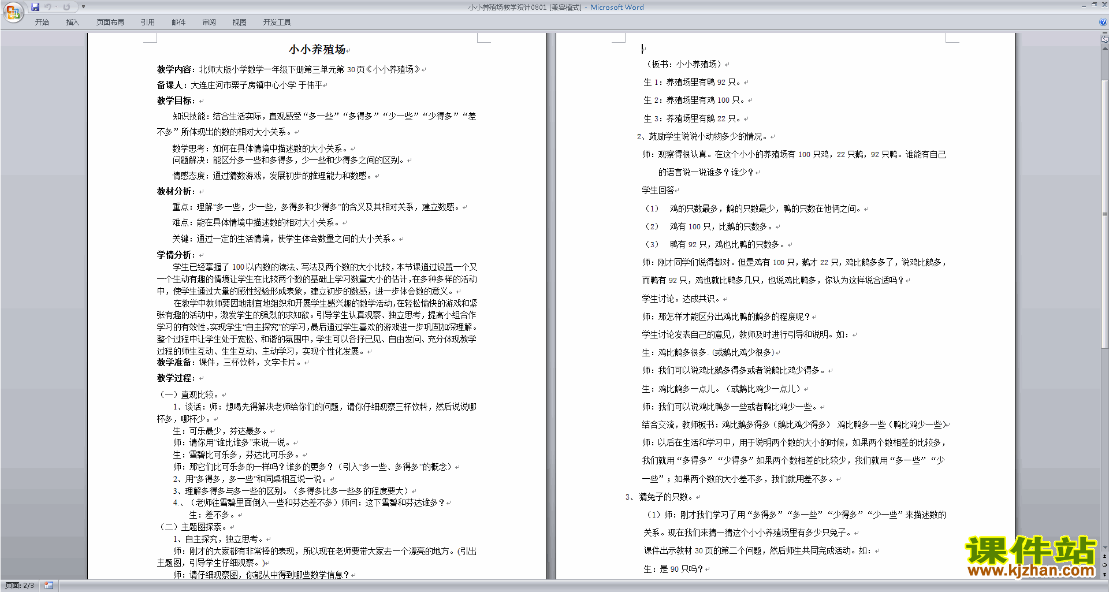
Task: Click the line 生1：养殖场里有鸭92只
Action: coord(693,82)
